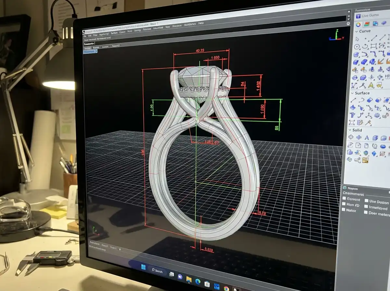Enable the Convert checkbox in the bottom panel
This screenshot has height=291, width=390.
point(344,198)
